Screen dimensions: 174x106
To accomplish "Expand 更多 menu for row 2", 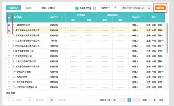I will [x=161, y=30].
